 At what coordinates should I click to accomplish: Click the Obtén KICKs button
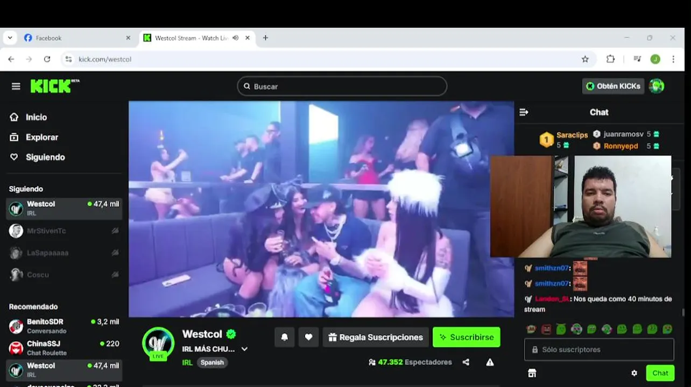(613, 86)
